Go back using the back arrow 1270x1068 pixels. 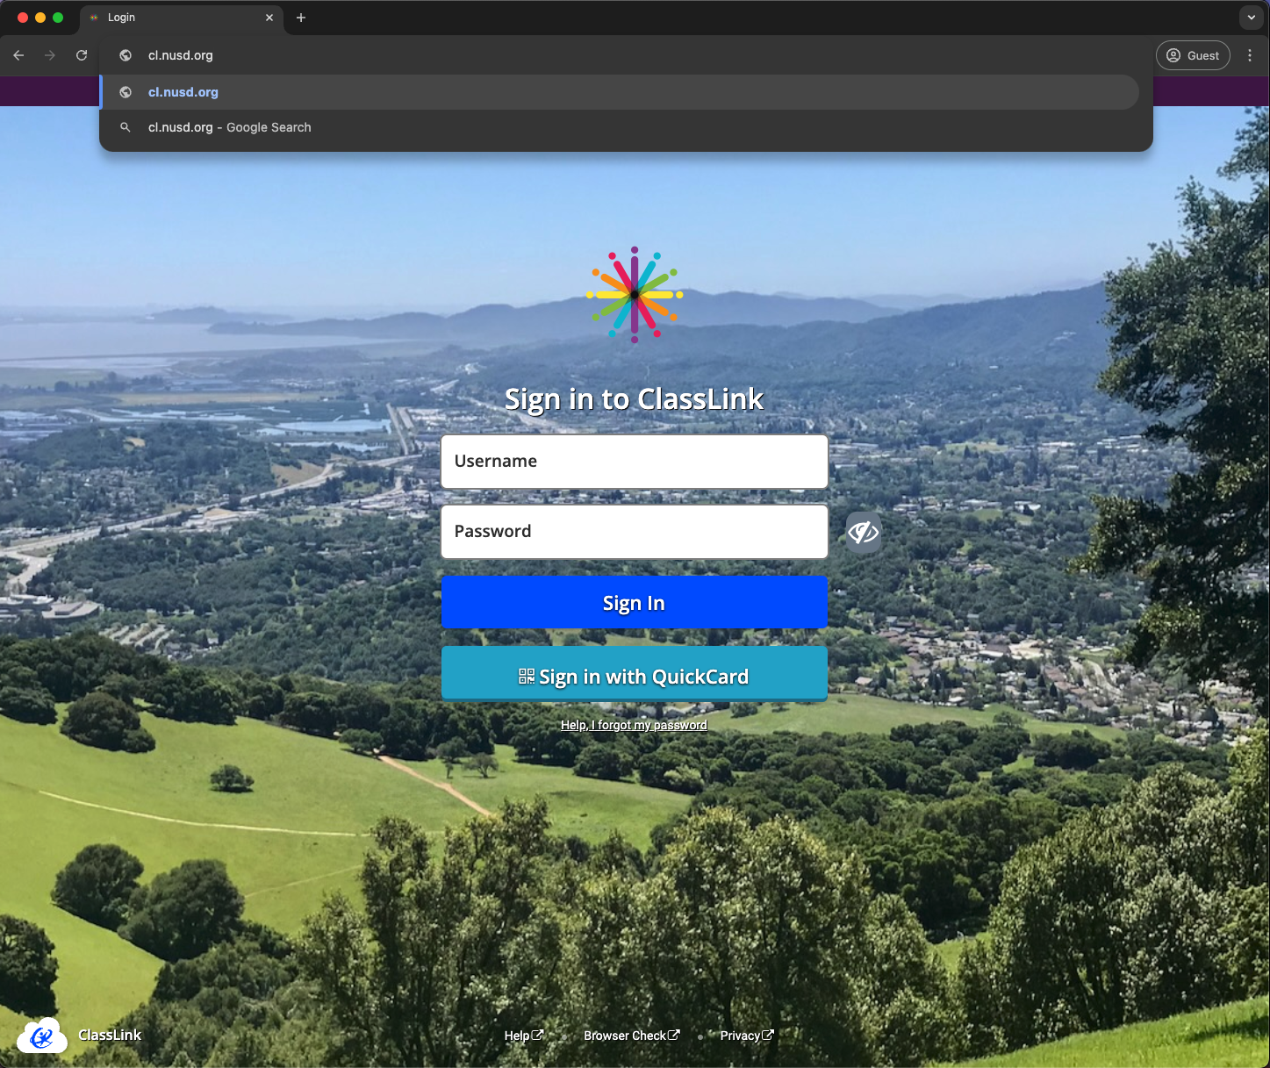18,55
